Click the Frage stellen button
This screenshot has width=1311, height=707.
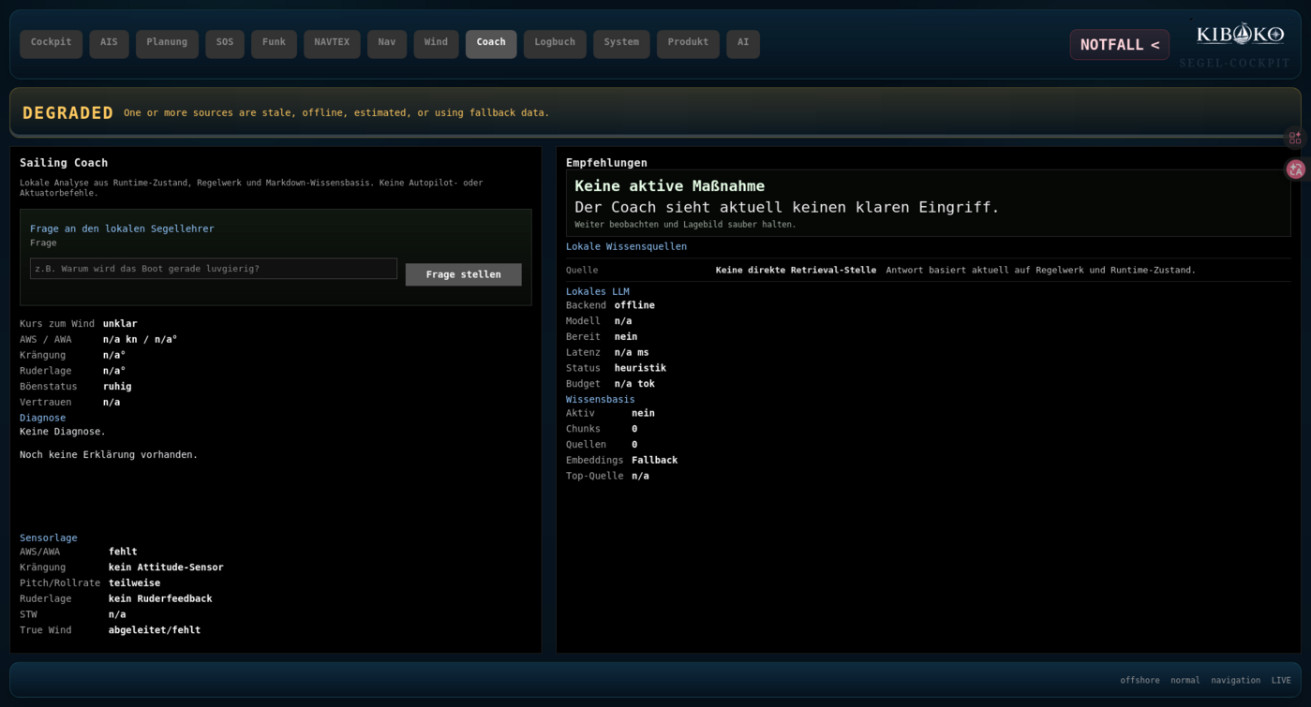click(x=463, y=274)
